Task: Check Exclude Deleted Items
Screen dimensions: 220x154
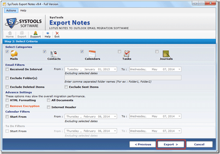Action: pyautogui.click(x=7, y=87)
